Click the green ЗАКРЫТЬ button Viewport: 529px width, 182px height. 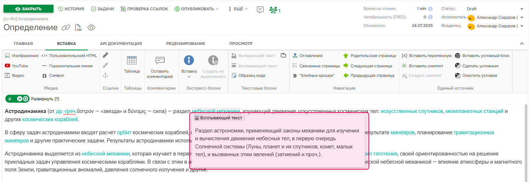click(28, 9)
